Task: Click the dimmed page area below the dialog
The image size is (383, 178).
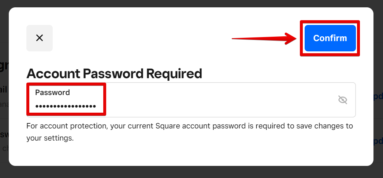Action: [x=183, y=172]
